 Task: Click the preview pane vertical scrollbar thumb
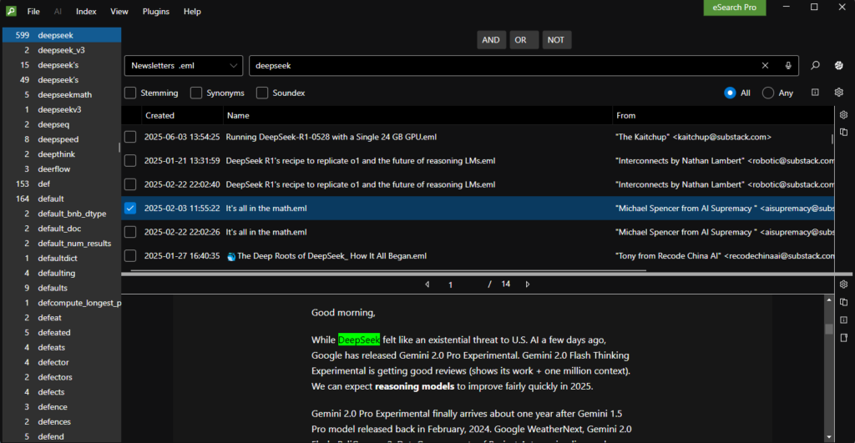point(829,329)
